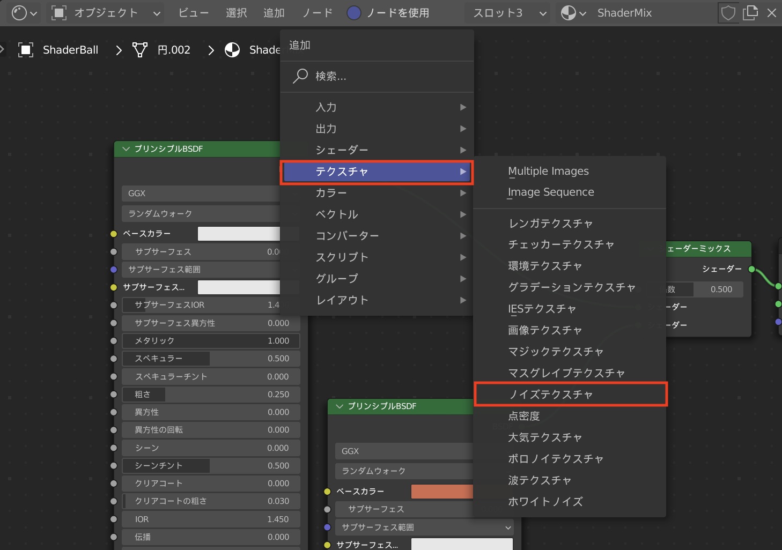Click the orange ベースカラー color swatch

442,492
